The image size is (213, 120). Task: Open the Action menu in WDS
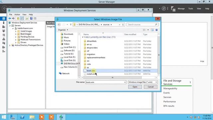[x=17, y=14]
